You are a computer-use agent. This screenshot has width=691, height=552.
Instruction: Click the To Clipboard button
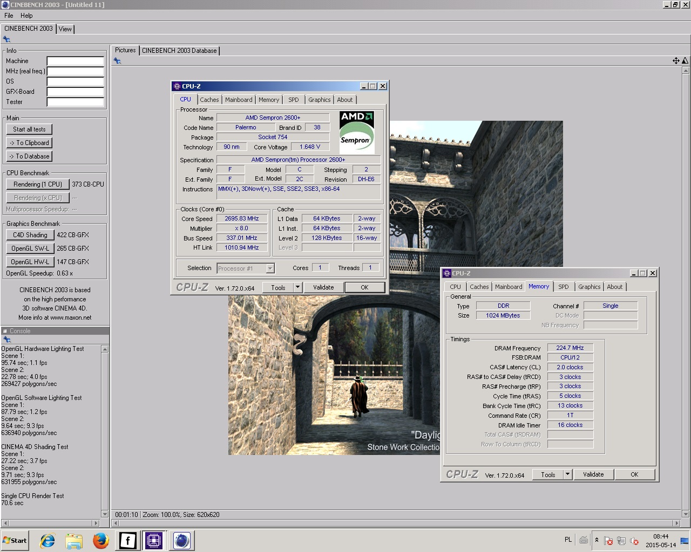coord(30,143)
